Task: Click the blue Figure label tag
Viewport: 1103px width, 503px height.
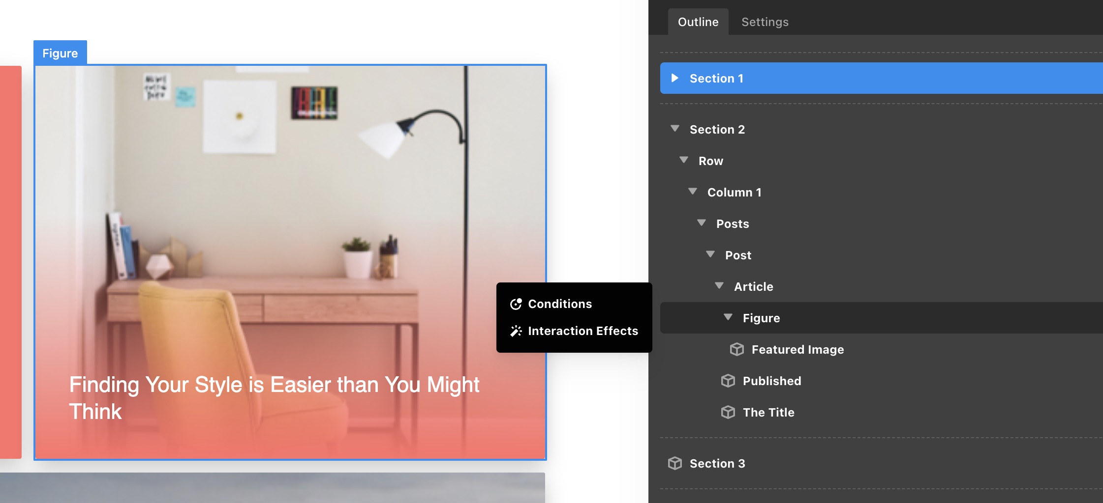Action: (x=60, y=53)
